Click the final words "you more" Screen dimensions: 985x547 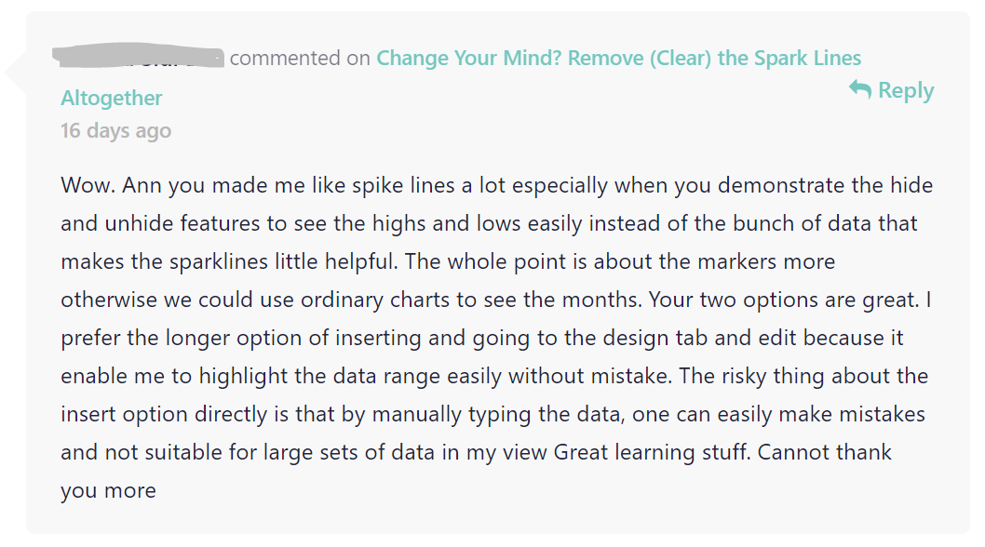(108, 491)
